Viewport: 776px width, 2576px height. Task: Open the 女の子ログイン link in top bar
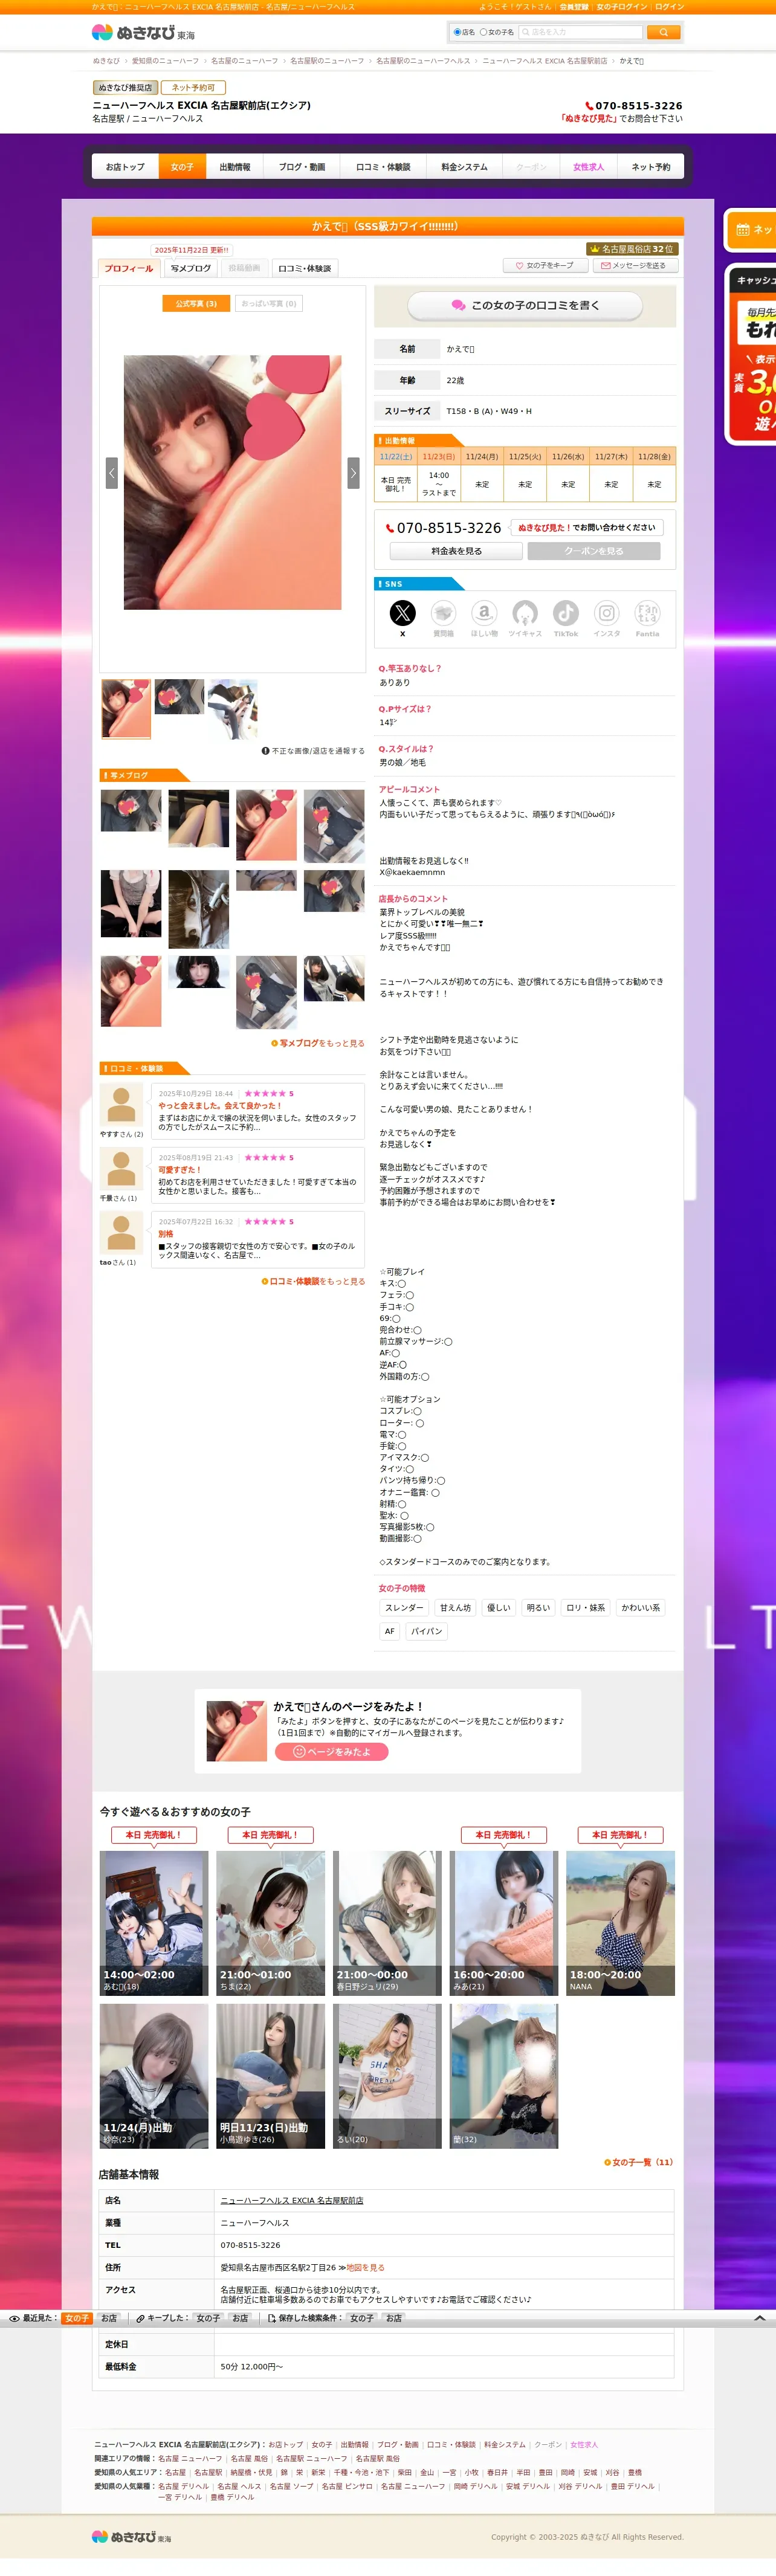(x=621, y=6)
